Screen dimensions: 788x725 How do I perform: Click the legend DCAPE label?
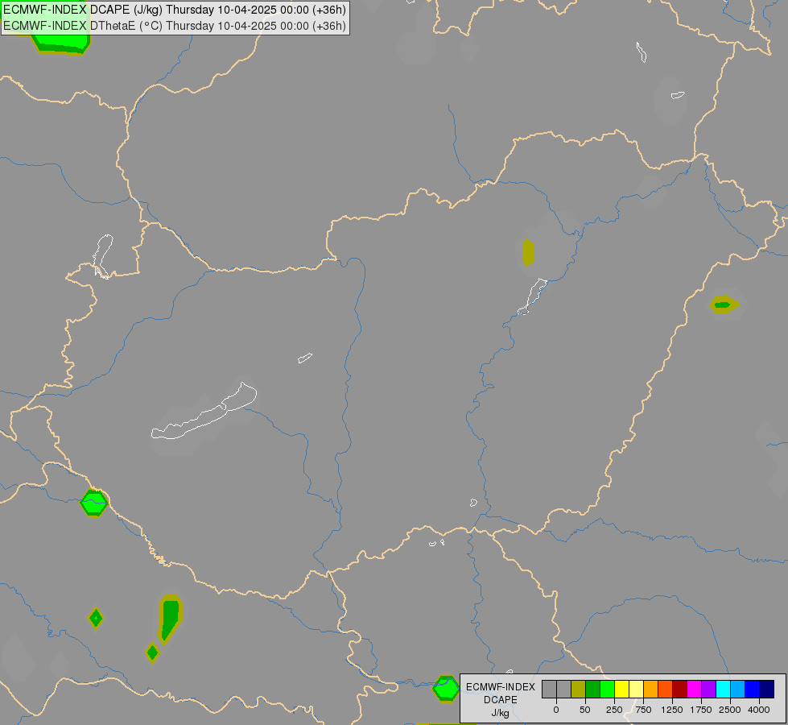click(501, 700)
